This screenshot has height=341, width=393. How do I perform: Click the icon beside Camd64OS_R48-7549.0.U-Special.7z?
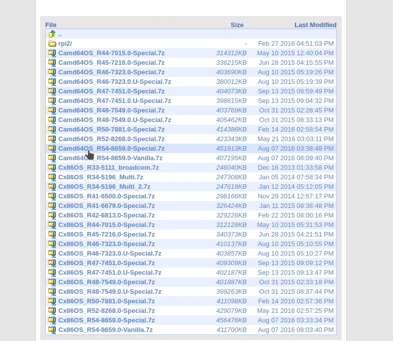tap(52, 120)
